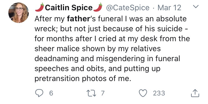View the 7 retweets count
The image size is (208, 104).
(x=103, y=93)
